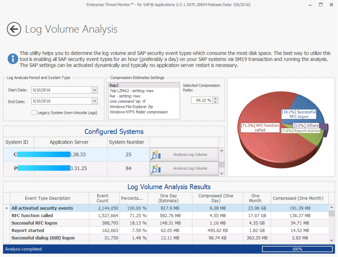Enable the Legacy System (non-Unicode Logs) checkbox
This screenshot has height=257, width=338.
pyautogui.click(x=34, y=112)
